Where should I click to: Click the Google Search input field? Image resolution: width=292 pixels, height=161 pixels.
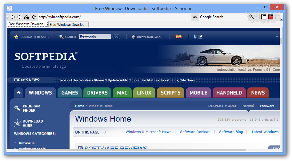[x=223, y=17]
